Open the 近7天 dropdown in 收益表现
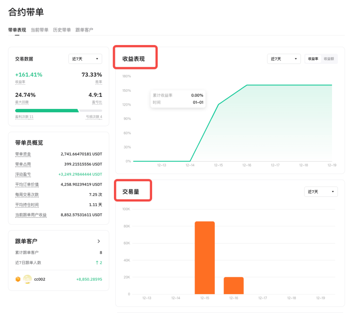The height and width of the screenshot is (313, 348). [284, 59]
